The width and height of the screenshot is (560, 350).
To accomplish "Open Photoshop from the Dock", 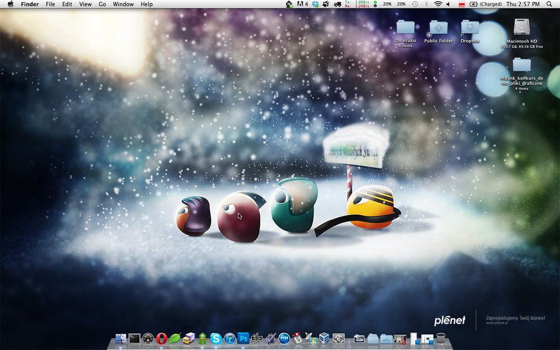I will pos(243,338).
